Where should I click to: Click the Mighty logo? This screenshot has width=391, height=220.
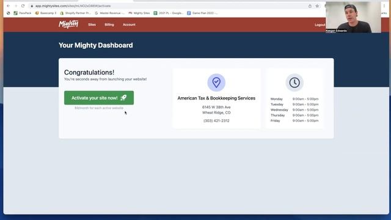tap(68, 24)
